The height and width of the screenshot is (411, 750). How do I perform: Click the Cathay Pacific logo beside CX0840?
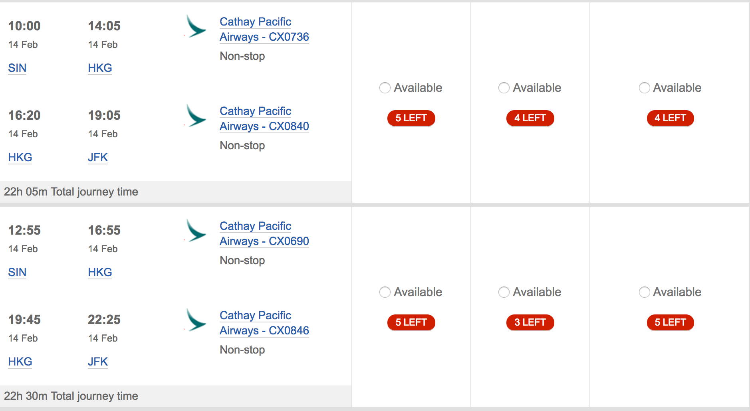click(196, 116)
